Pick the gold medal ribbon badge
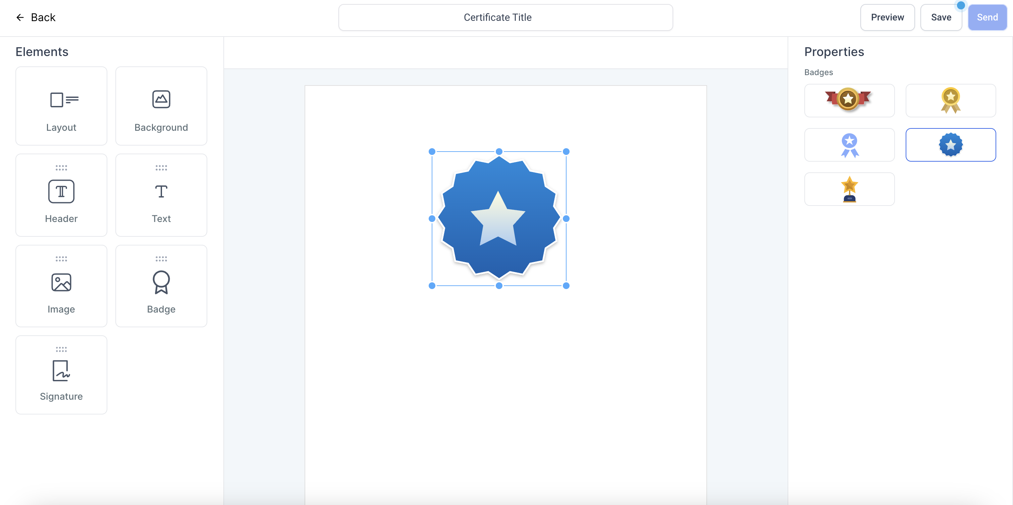Viewport: 1013px width, 505px height. (x=950, y=100)
